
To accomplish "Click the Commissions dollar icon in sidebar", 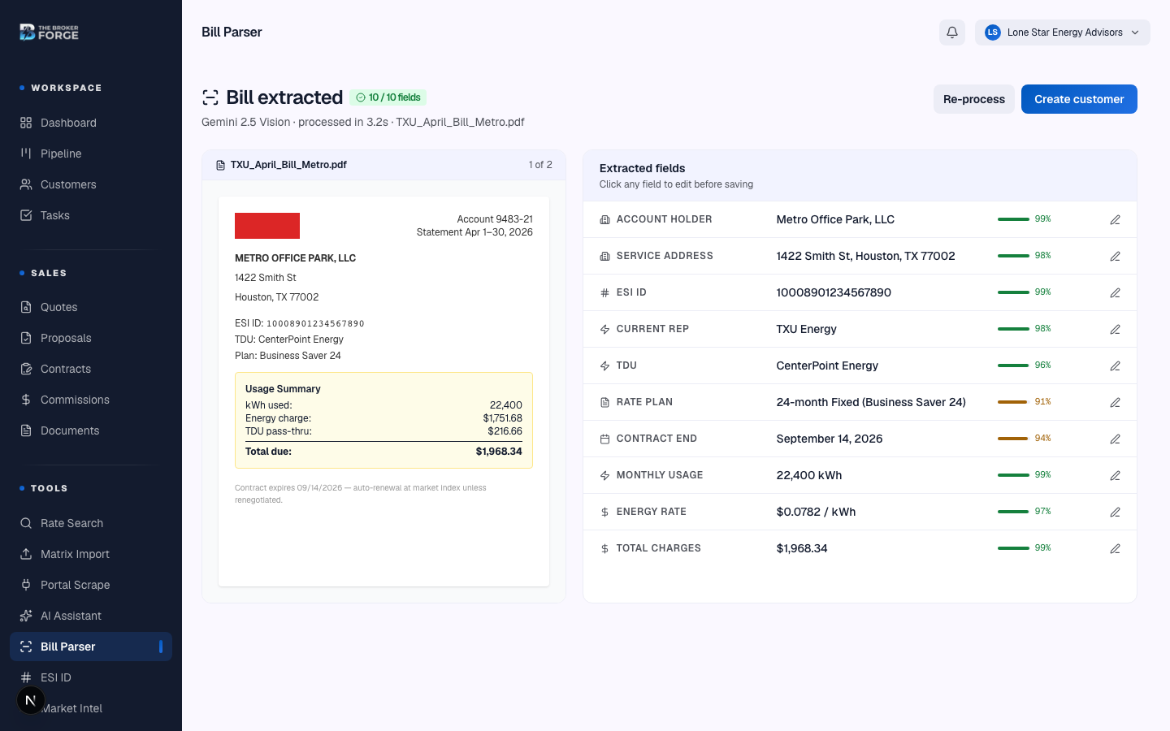I will [x=26, y=400].
